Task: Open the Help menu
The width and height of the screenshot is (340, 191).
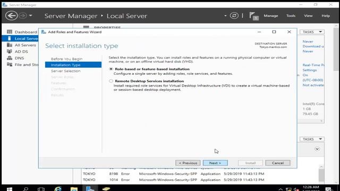Action: pos(326,16)
